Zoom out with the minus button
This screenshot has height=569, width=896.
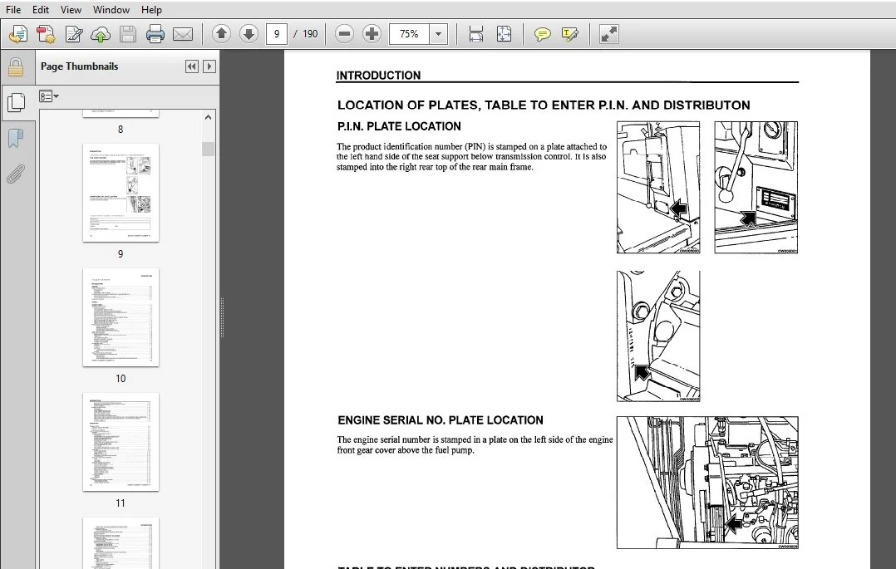pyautogui.click(x=344, y=34)
